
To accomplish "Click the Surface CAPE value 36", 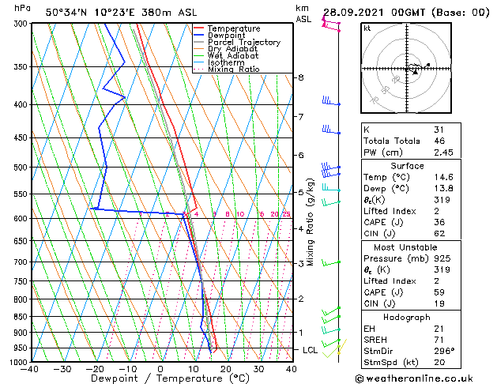I will [439, 222].
